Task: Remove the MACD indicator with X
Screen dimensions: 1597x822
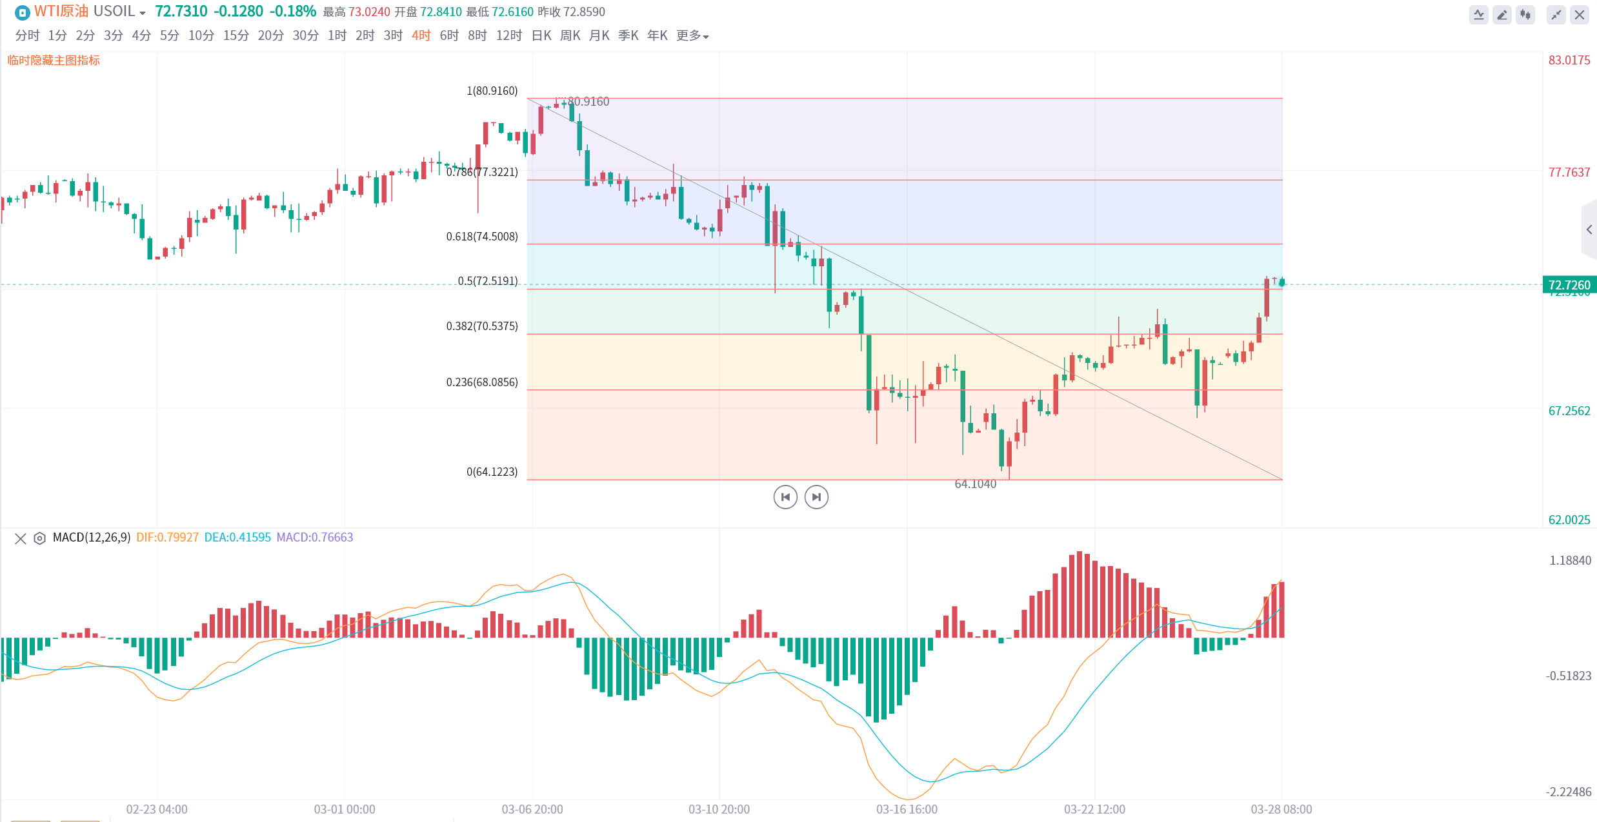Action: (x=21, y=538)
